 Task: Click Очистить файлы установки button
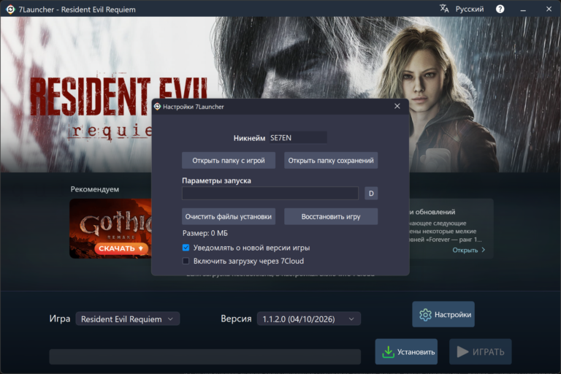(229, 216)
